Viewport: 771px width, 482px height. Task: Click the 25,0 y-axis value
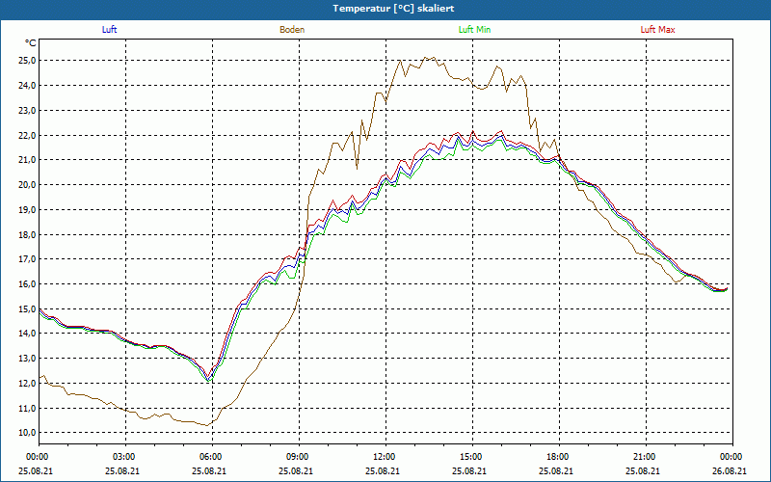tap(28, 61)
